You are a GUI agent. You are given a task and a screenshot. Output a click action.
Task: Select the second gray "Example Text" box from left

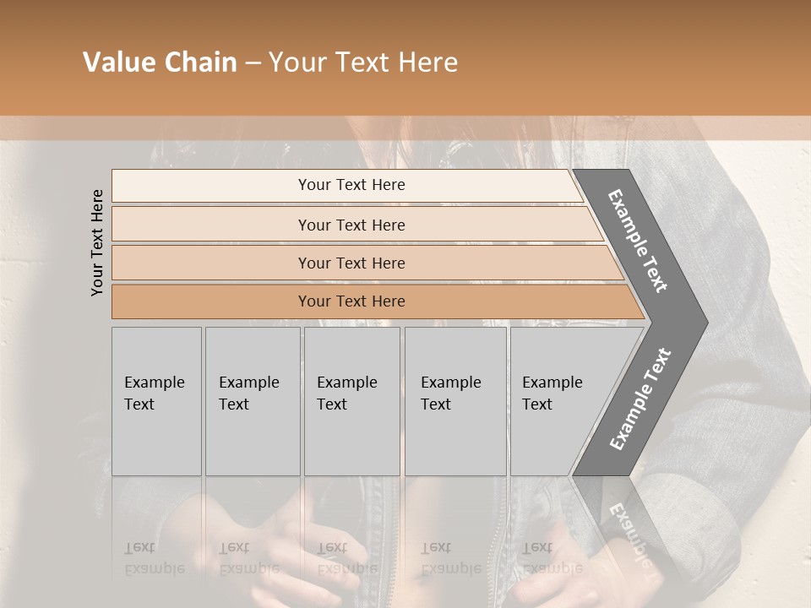pyautogui.click(x=252, y=401)
